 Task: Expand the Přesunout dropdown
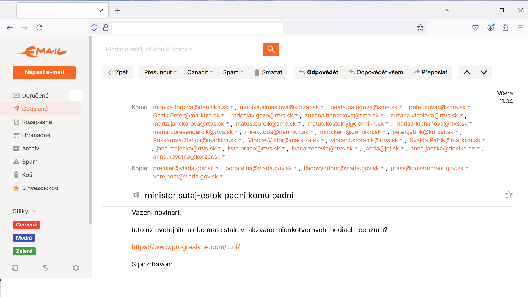point(160,72)
